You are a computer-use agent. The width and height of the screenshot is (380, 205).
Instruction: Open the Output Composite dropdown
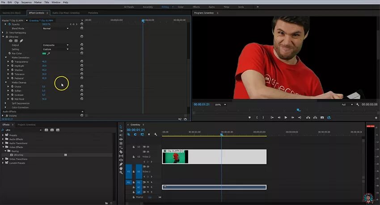tap(55, 45)
